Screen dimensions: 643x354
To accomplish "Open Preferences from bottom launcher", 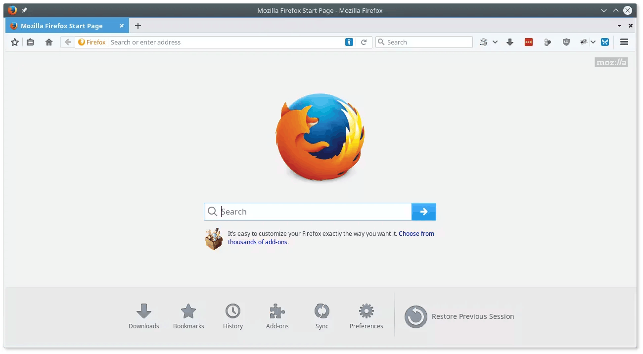I will point(367,316).
